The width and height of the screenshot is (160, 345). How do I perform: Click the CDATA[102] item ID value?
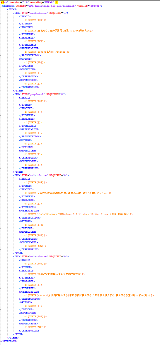pos(35,101)
